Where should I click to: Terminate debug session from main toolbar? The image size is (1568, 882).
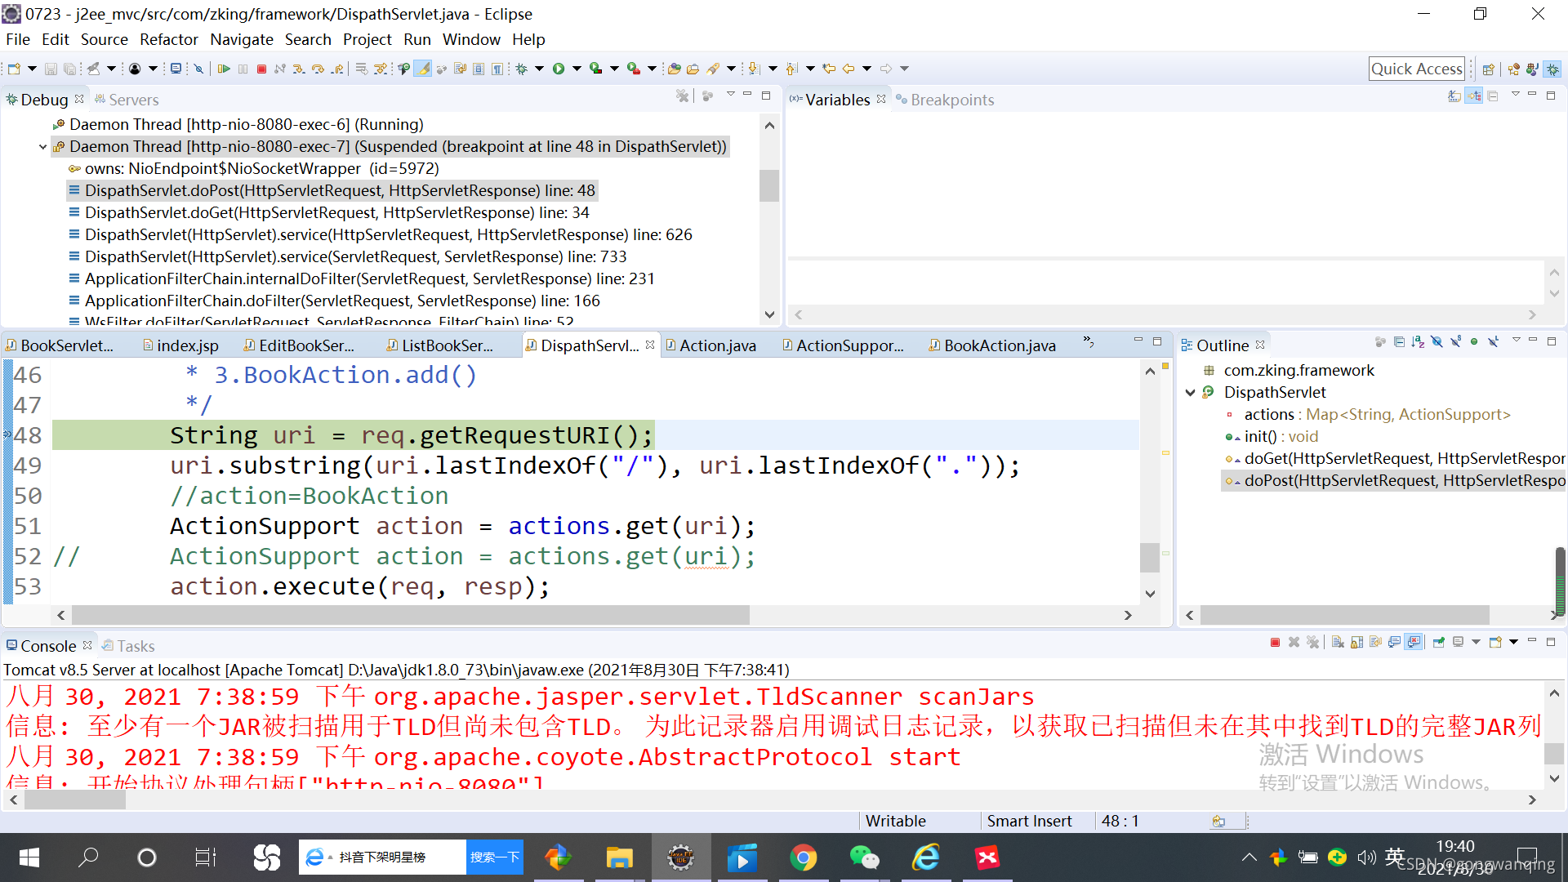point(261,69)
